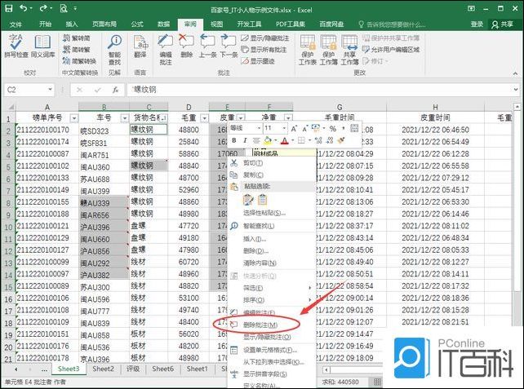The image size is (524, 389).
Task: Click the Redo arrow in quick access toolbar
Action: point(43,7)
